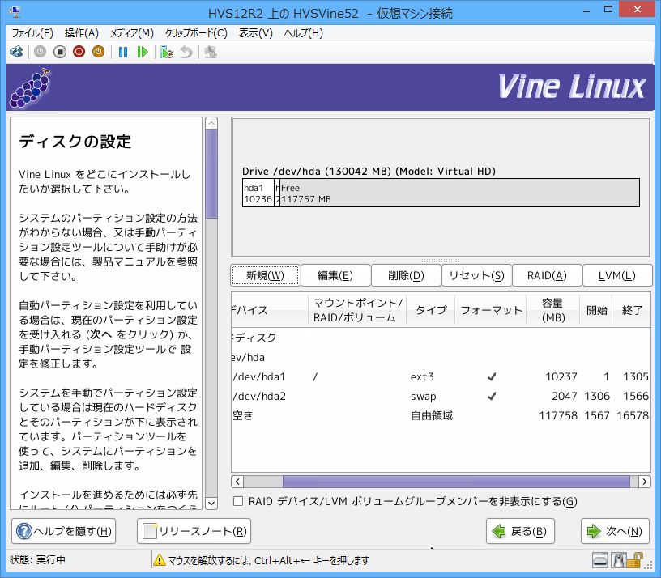The height and width of the screenshot is (578, 661).
Task: Click the 終了 column header
Action: (x=632, y=309)
